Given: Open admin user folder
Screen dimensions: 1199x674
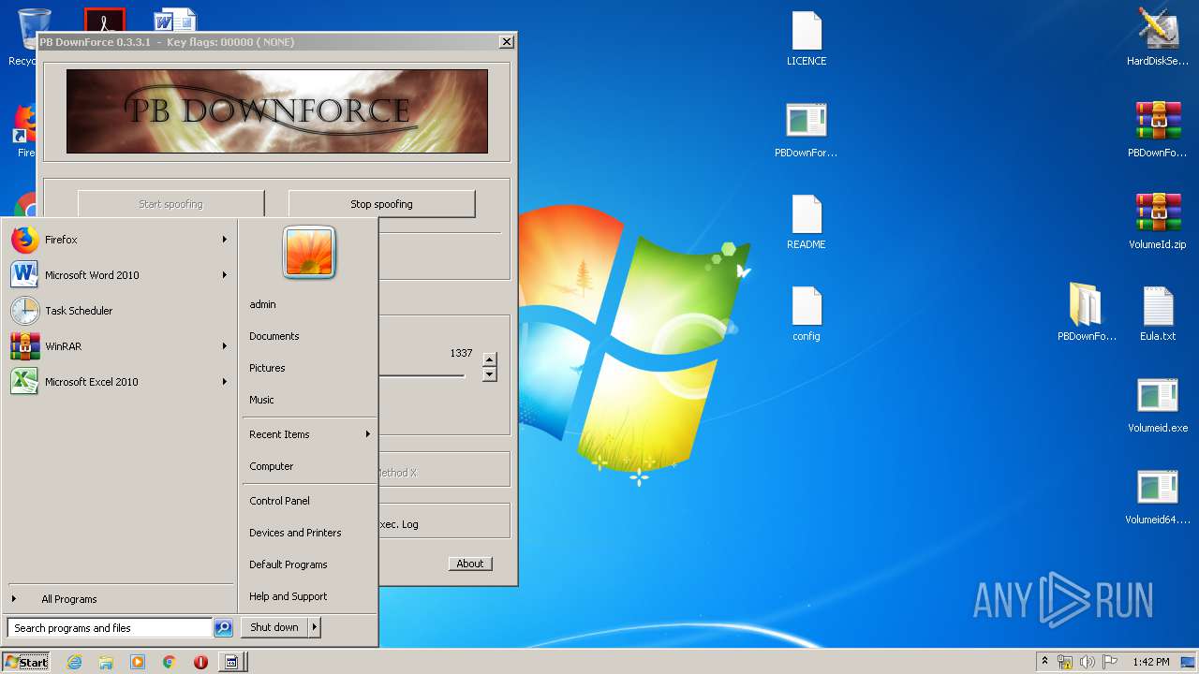Looking at the screenshot, I should click(308, 304).
